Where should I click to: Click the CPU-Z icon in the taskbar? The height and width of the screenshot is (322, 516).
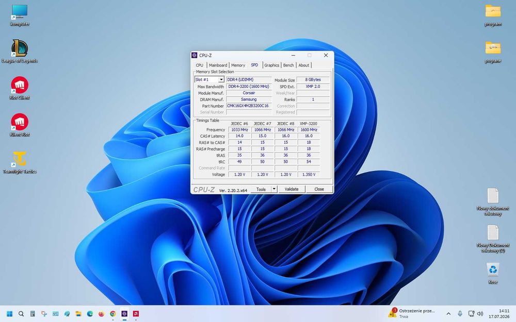(x=124, y=314)
